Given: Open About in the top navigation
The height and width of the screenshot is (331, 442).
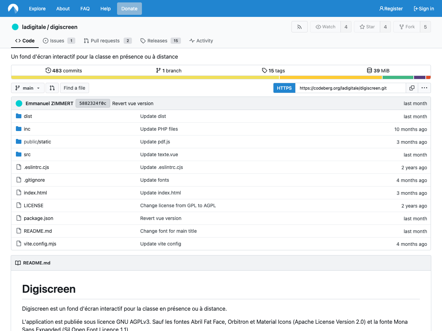Looking at the screenshot, I should [63, 9].
